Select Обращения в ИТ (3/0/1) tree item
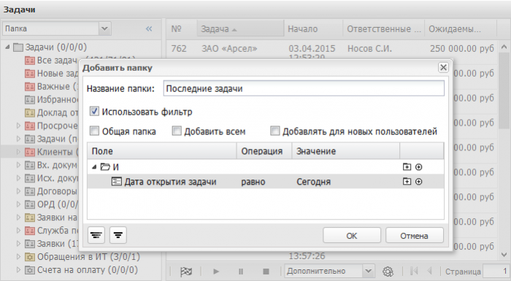The image size is (511, 281). pos(88,257)
